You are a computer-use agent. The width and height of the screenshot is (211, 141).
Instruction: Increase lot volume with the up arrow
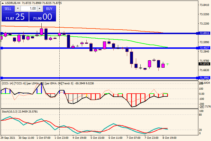[40, 9]
